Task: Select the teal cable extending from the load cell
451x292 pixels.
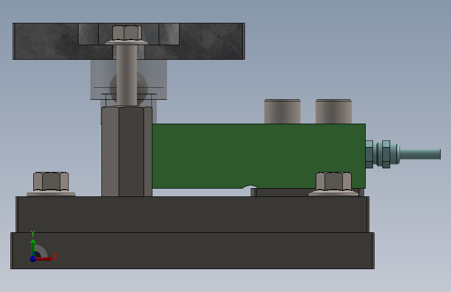Action: [420, 154]
